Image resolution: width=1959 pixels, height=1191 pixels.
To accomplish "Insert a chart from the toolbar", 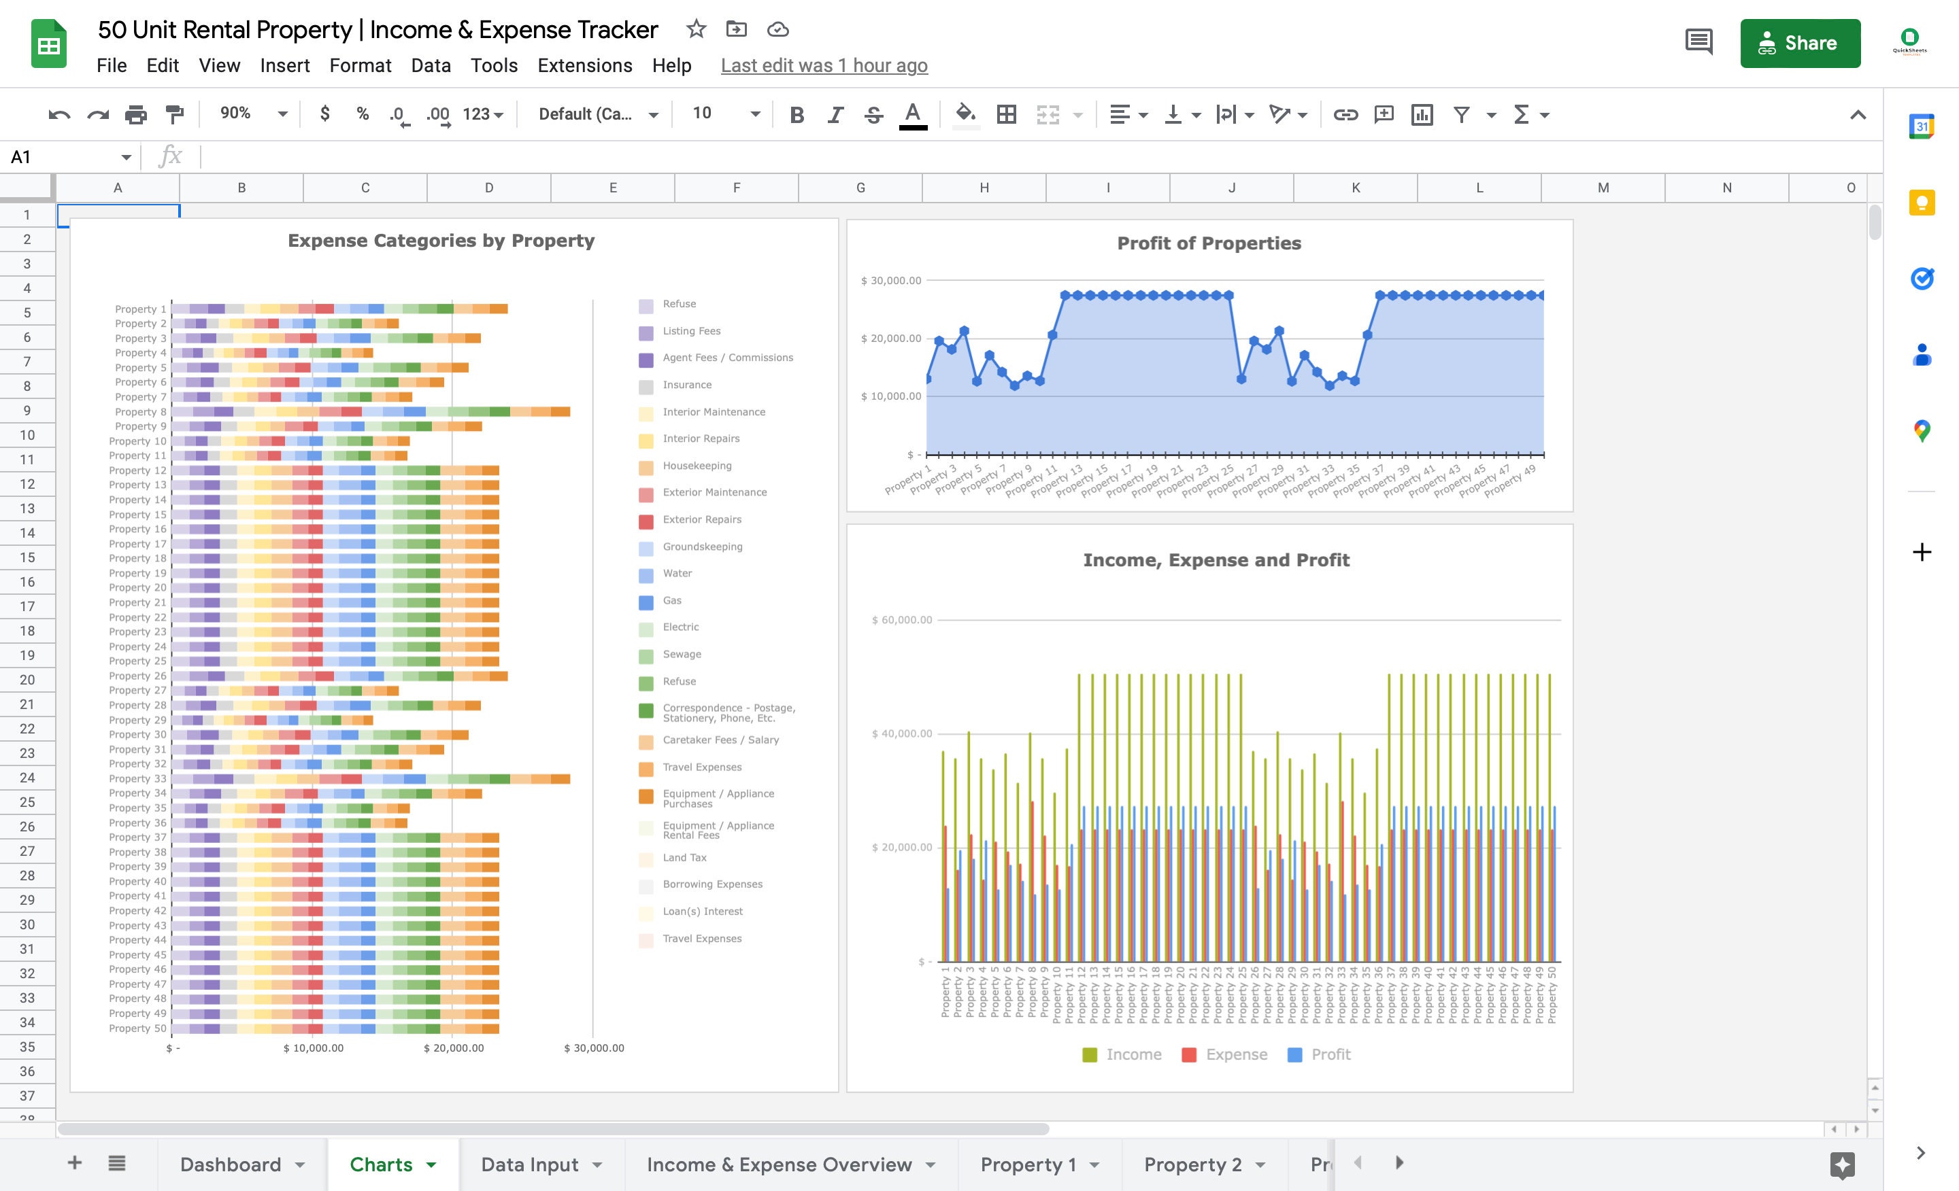I will pyautogui.click(x=1422, y=114).
